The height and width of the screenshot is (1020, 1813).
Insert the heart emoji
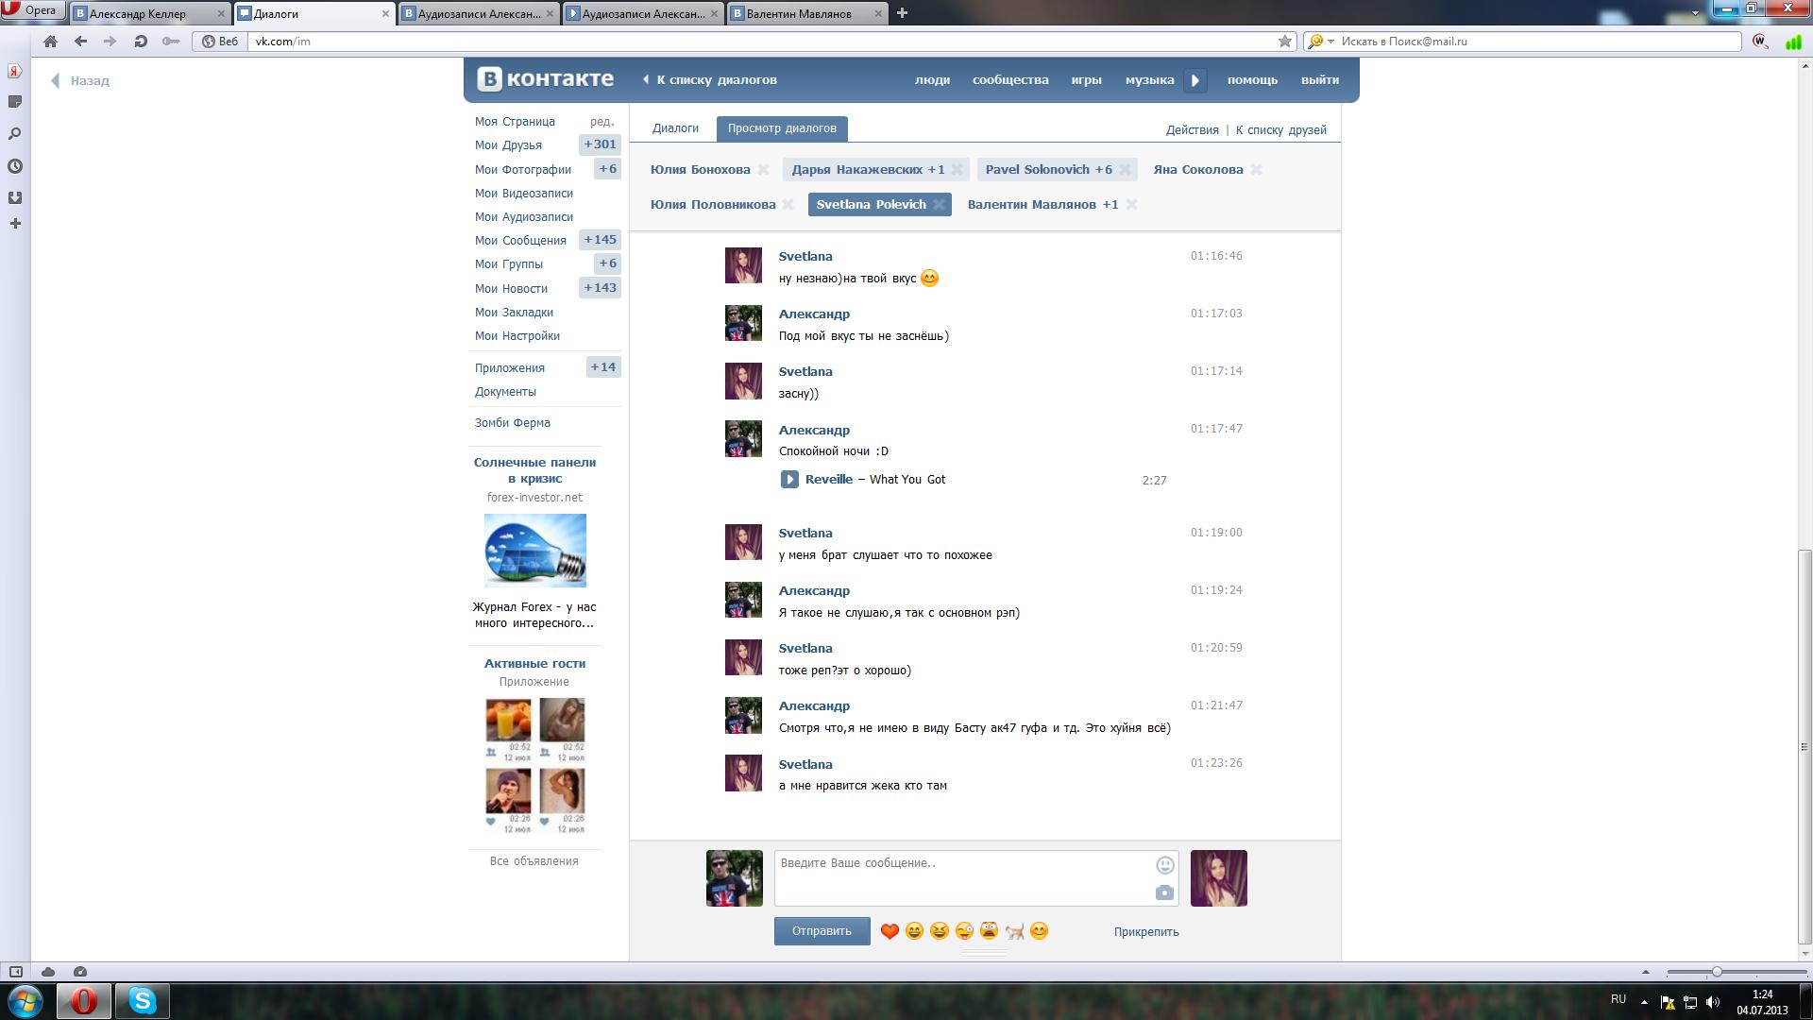(890, 931)
